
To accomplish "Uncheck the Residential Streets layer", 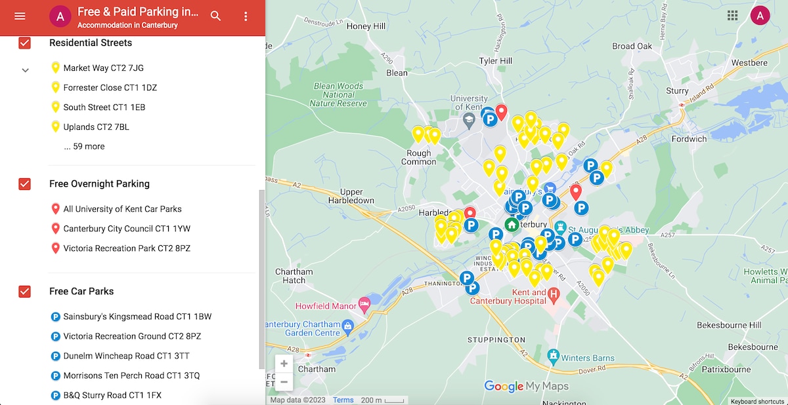I will [25, 43].
